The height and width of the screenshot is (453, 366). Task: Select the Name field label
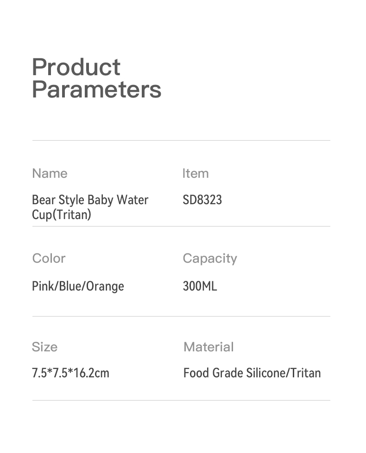[x=50, y=174]
